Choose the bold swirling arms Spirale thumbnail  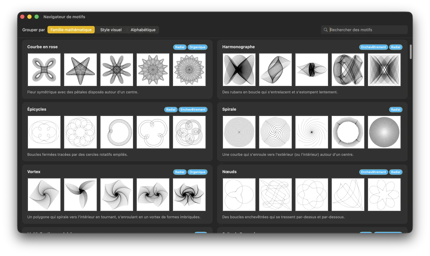(275, 132)
